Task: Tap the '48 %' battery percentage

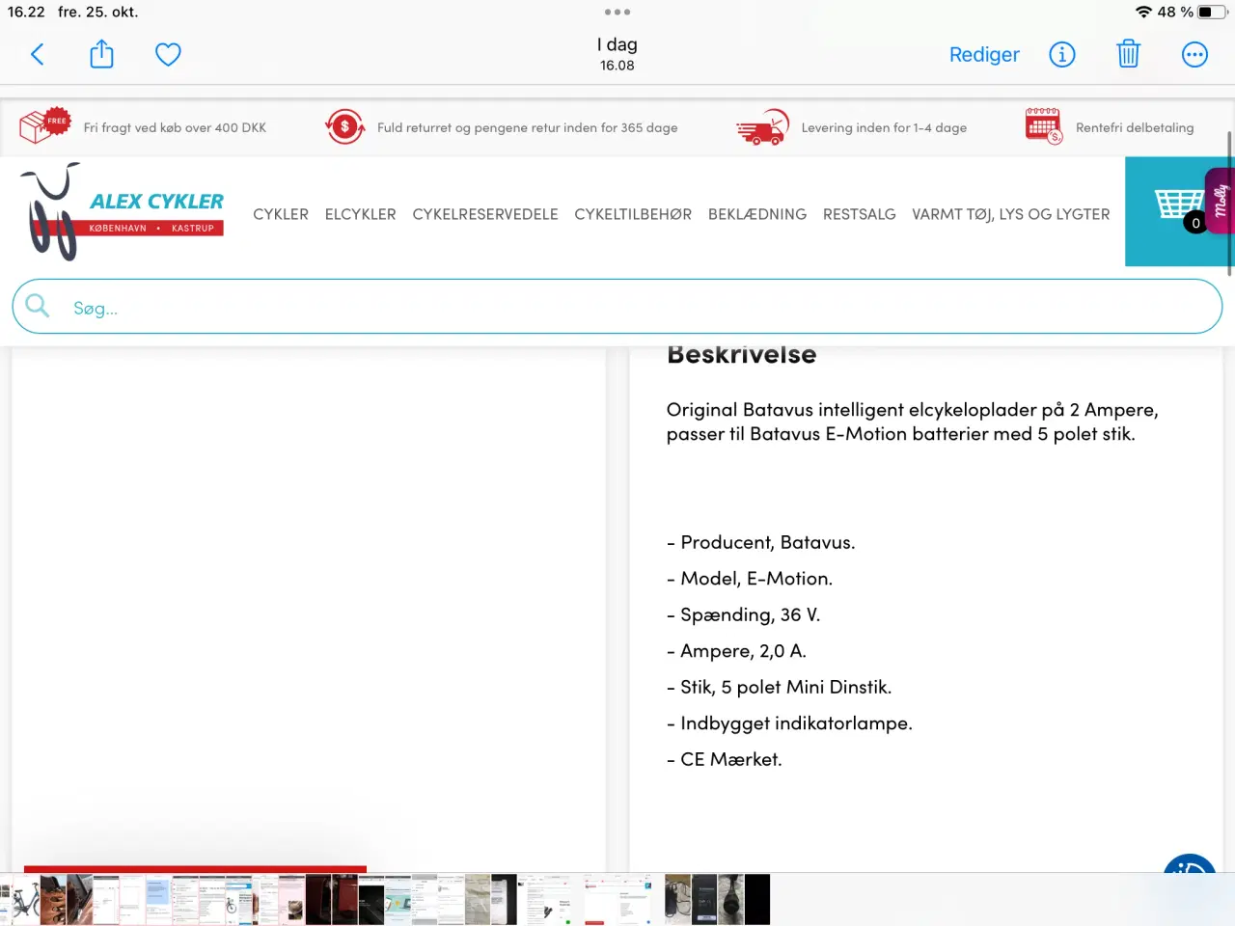Action: tap(1175, 12)
